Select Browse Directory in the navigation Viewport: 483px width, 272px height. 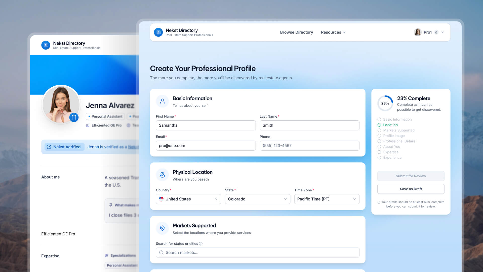pyautogui.click(x=296, y=32)
